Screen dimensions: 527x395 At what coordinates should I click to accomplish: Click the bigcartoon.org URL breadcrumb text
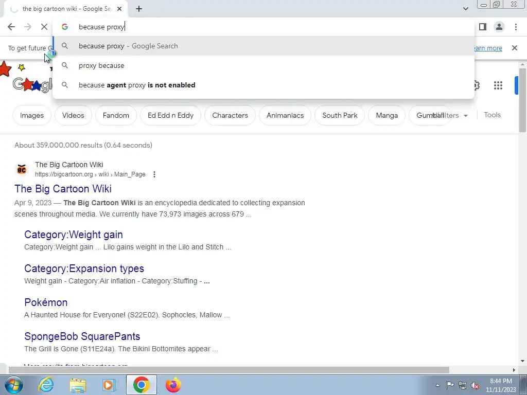(90, 174)
